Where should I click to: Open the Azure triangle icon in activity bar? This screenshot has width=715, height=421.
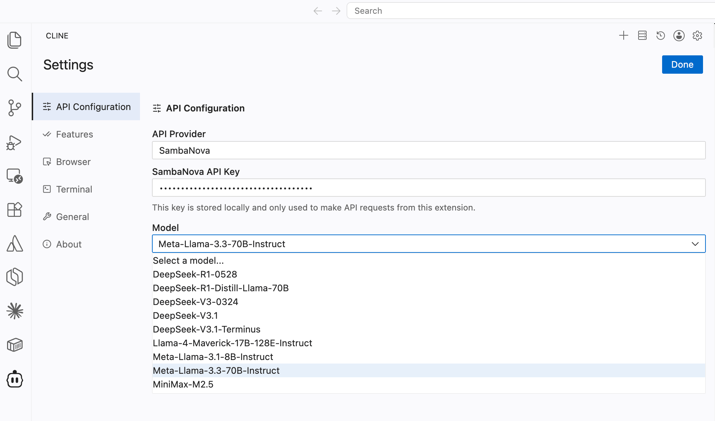pyautogui.click(x=14, y=244)
